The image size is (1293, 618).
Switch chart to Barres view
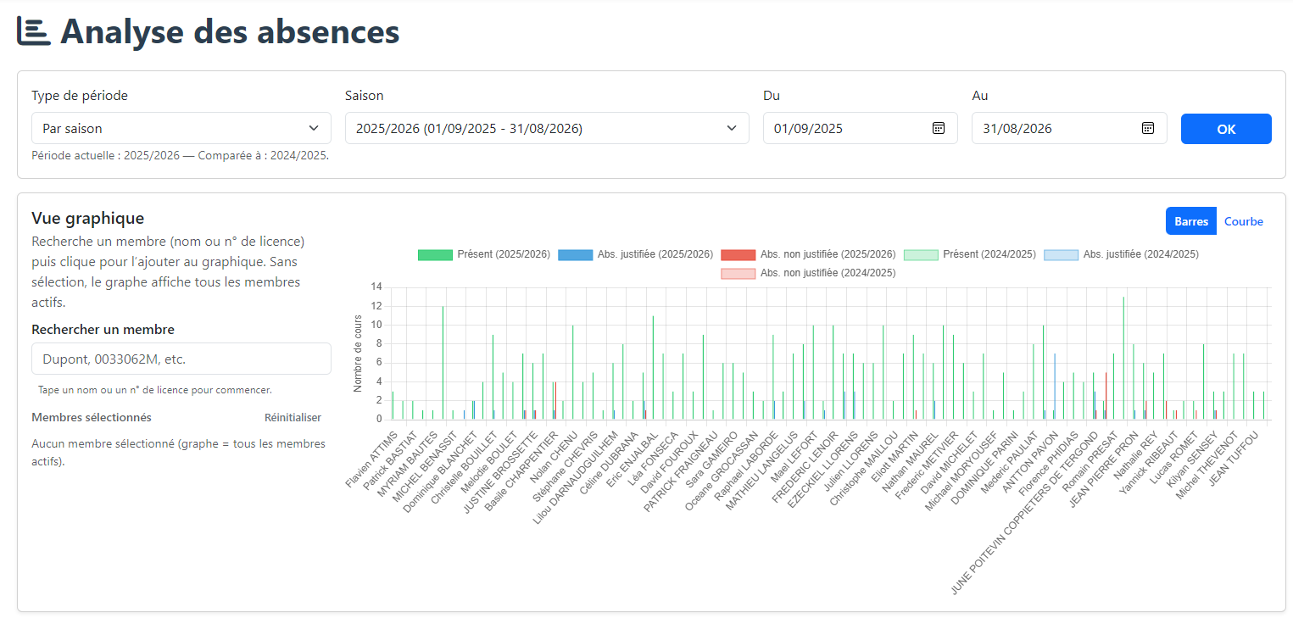(1190, 221)
